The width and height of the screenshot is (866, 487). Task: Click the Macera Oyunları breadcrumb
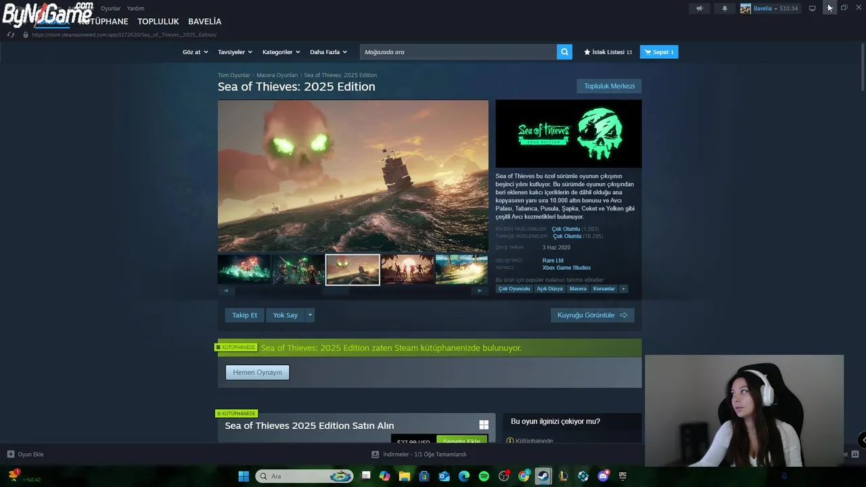coord(277,75)
